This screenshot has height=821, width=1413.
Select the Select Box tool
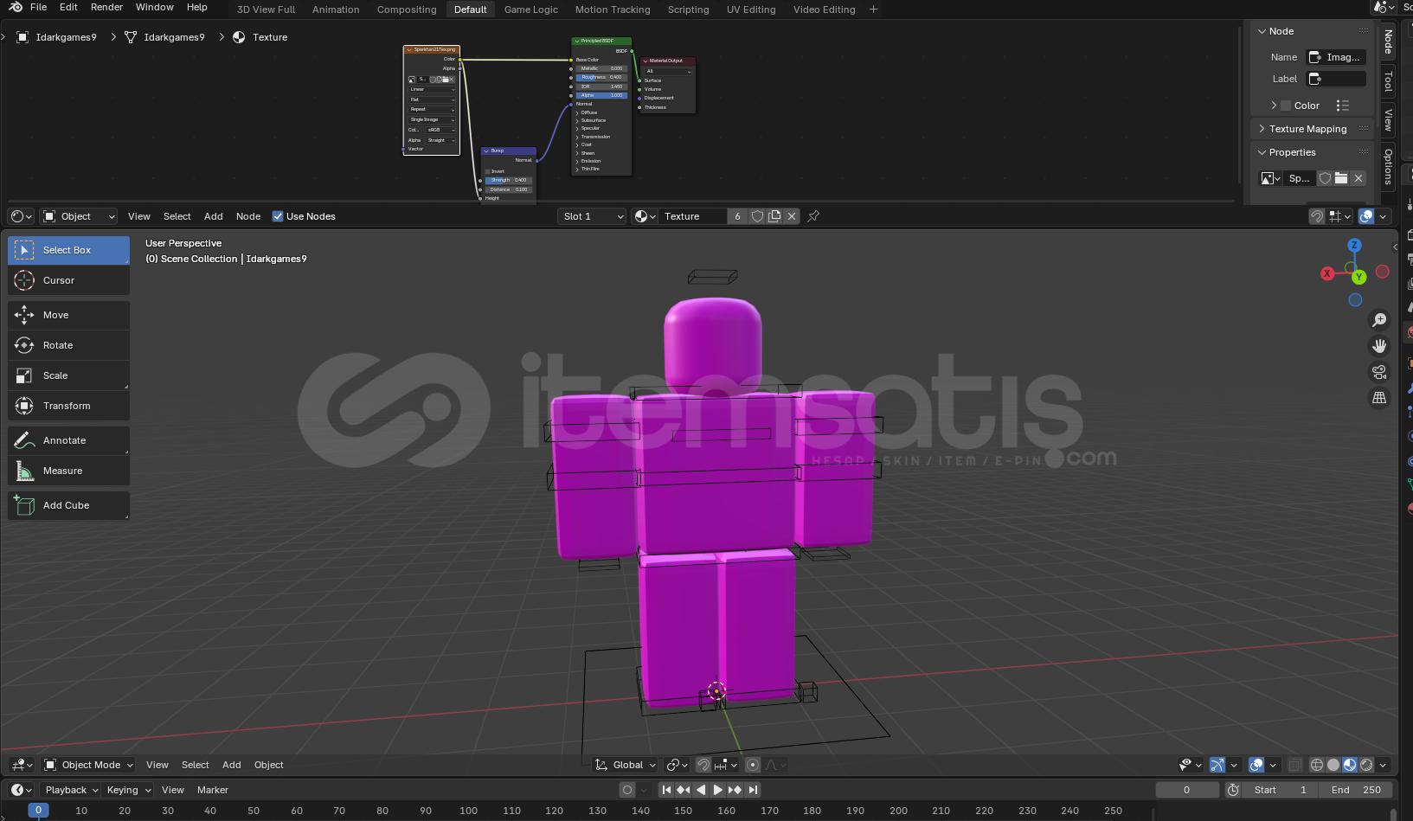pos(69,250)
